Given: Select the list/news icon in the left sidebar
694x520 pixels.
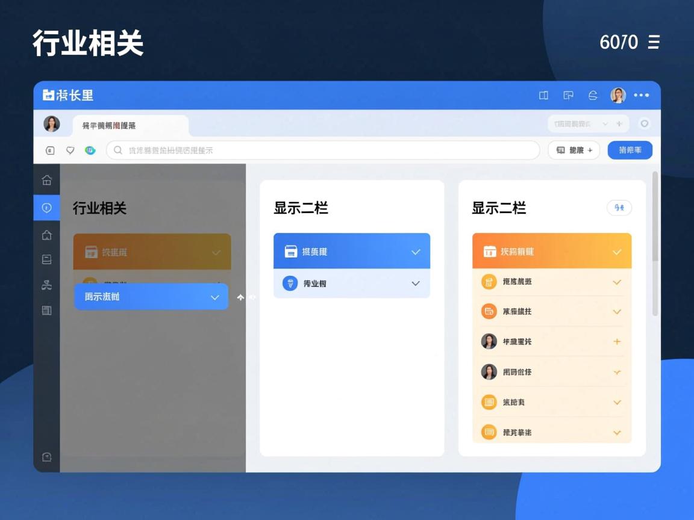Looking at the screenshot, I should (x=46, y=311).
